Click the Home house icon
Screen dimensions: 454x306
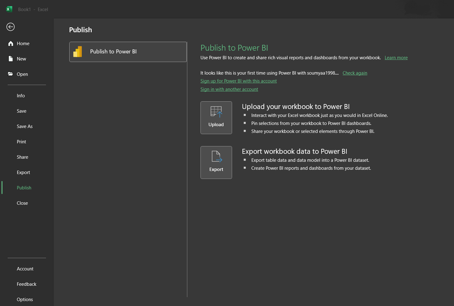[x=11, y=44]
